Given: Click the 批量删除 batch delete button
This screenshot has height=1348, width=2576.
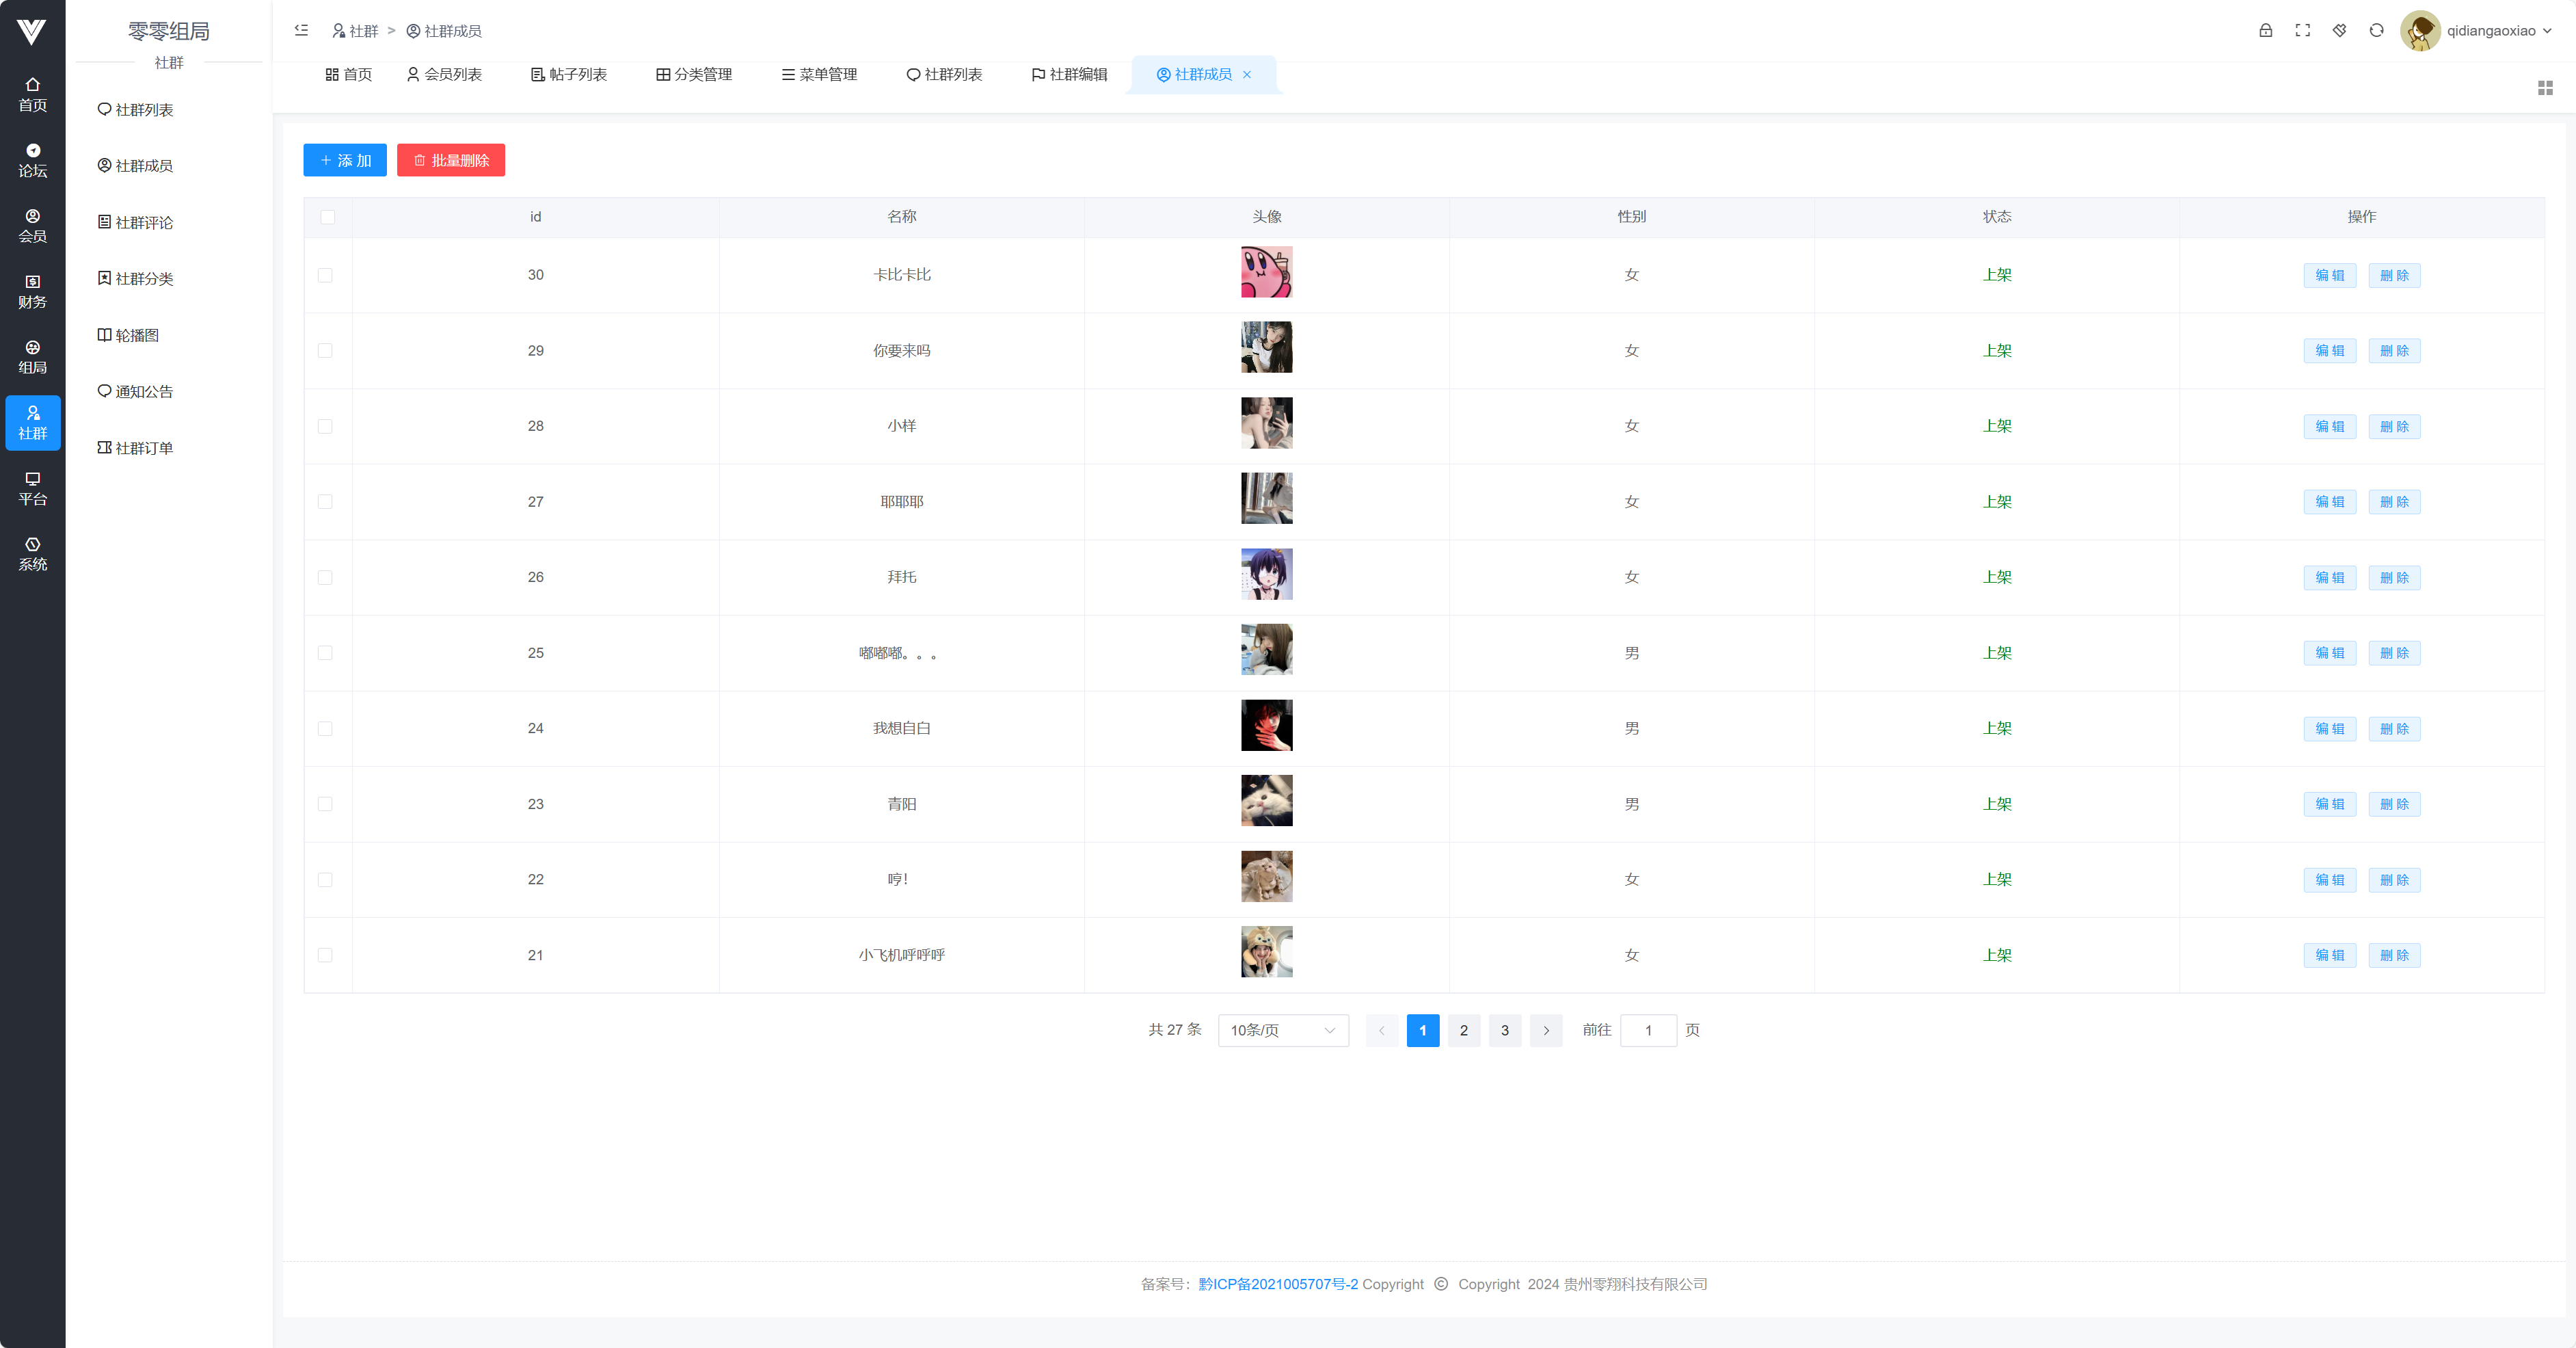Looking at the screenshot, I should coord(451,160).
